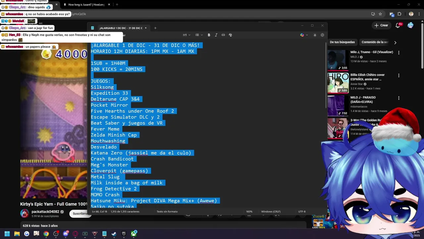Open options menu for MILO J PARAISO video
This screenshot has width=424, height=239.
pos(399,98)
